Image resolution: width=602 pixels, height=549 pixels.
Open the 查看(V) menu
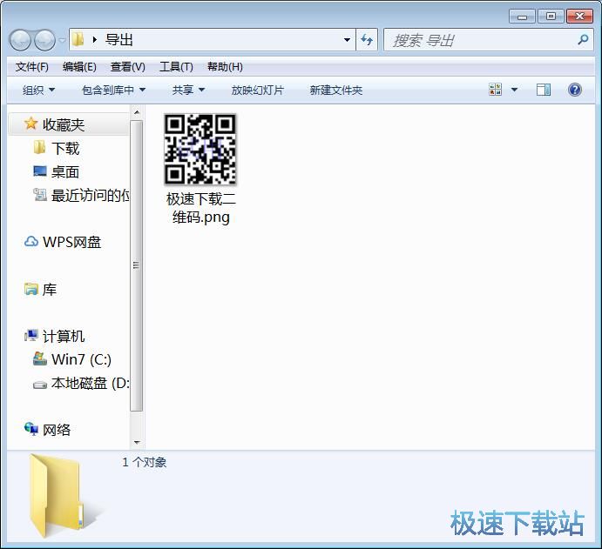coord(128,67)
